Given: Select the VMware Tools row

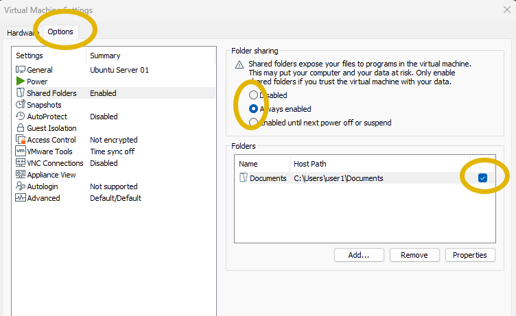Looking at the screenshot, I should tap(114, 151).
